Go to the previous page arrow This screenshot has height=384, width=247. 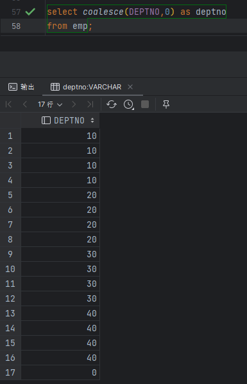24,105
